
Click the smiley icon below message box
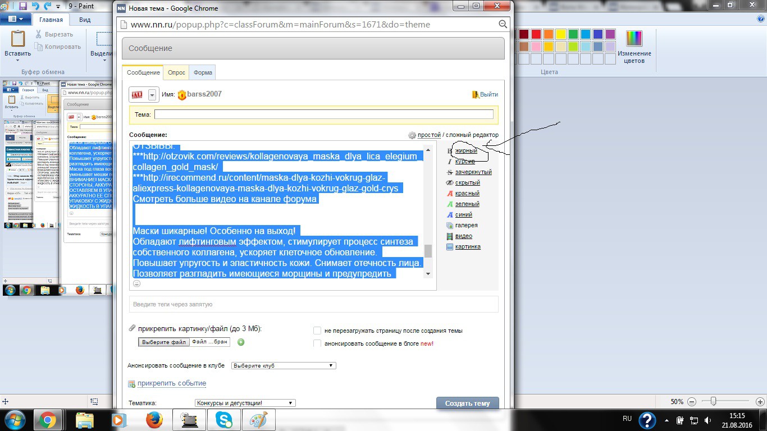pos(136,283)
